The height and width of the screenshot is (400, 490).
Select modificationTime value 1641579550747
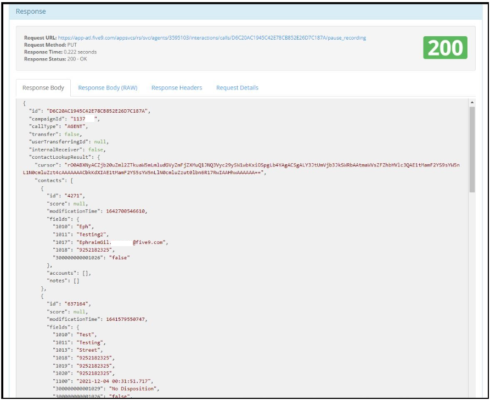pos(125,319)
